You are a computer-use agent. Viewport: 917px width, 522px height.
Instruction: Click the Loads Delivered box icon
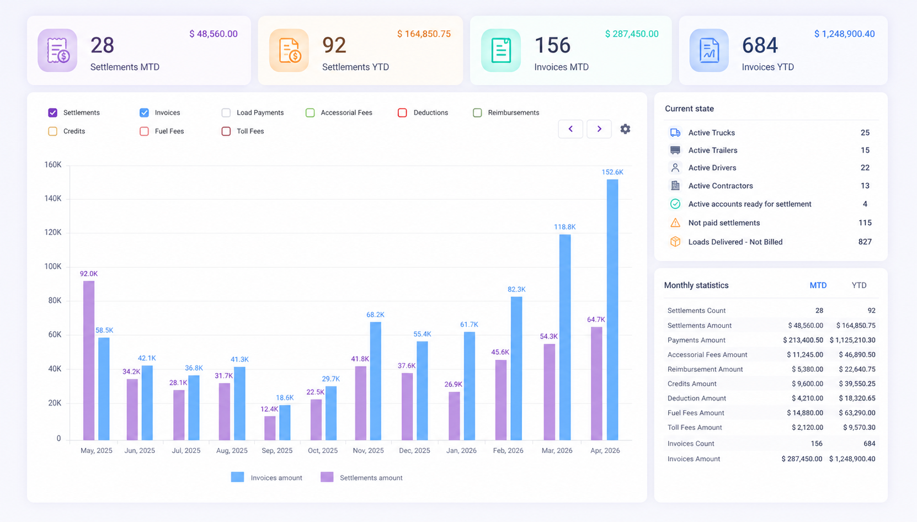tap(675, 242)
